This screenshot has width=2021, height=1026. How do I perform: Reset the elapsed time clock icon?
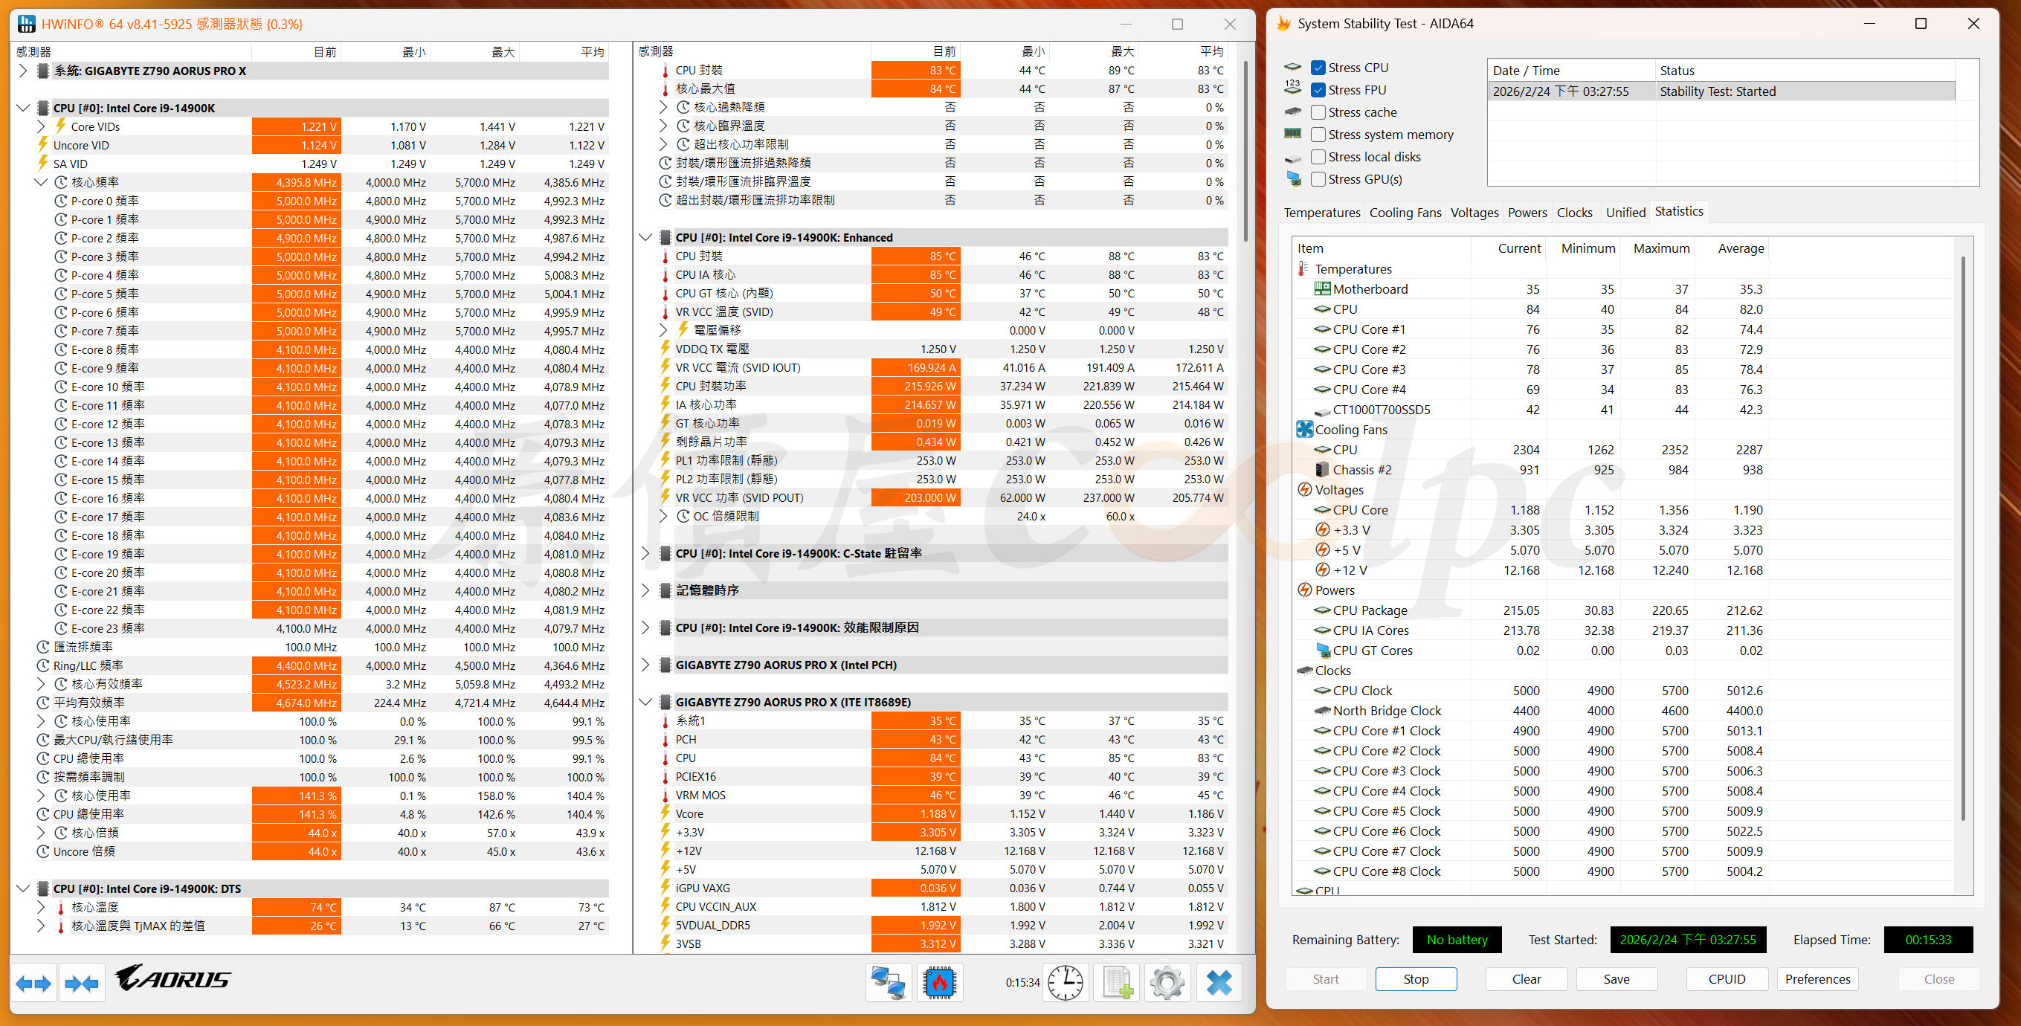click(1066, 982)
